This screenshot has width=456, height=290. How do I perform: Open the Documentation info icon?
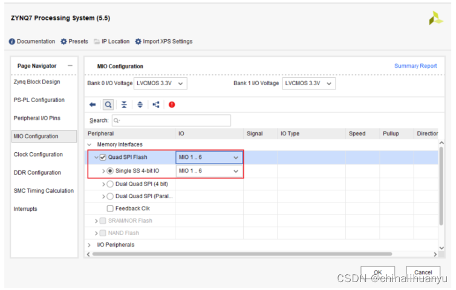tap(12, 42)
